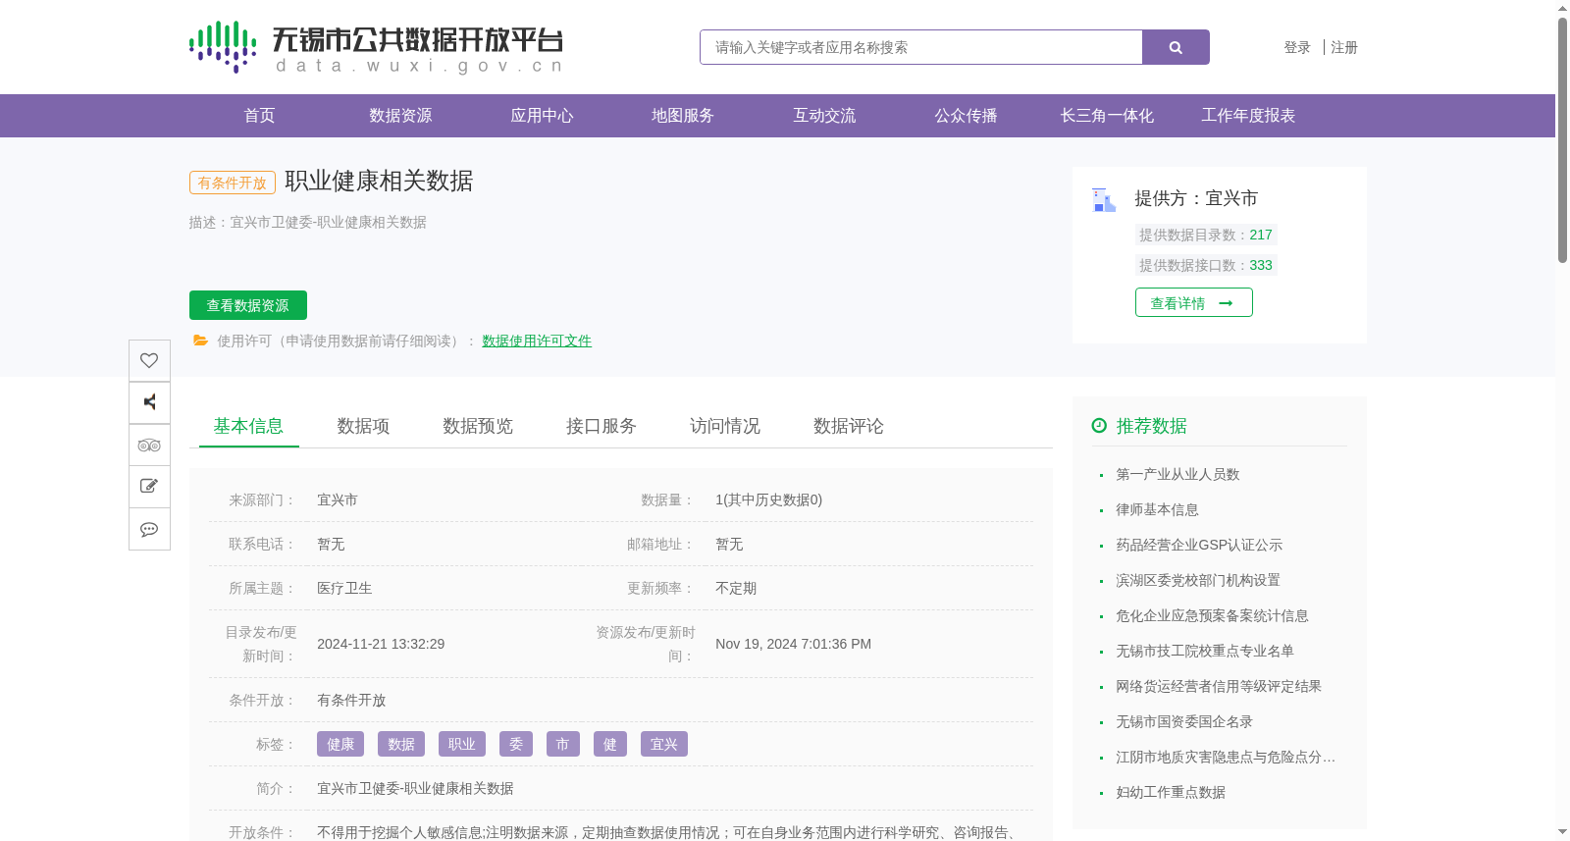
Task: Open 长三角一体化 navigation menu item
Action: 1107,116
